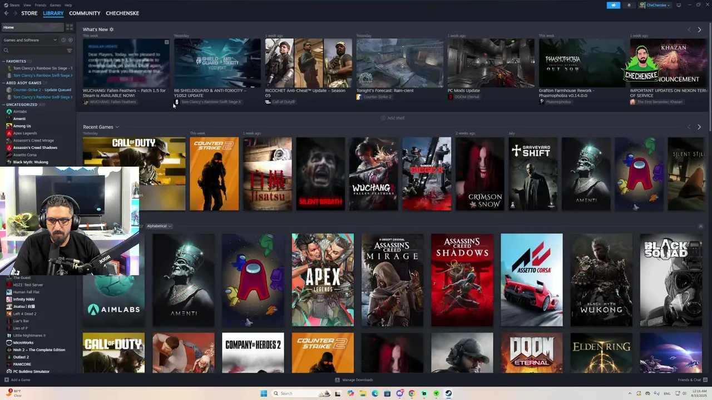Sort library by recent activity clock icon
Viewport: 712px width, 400px height.
pos(63,40)
